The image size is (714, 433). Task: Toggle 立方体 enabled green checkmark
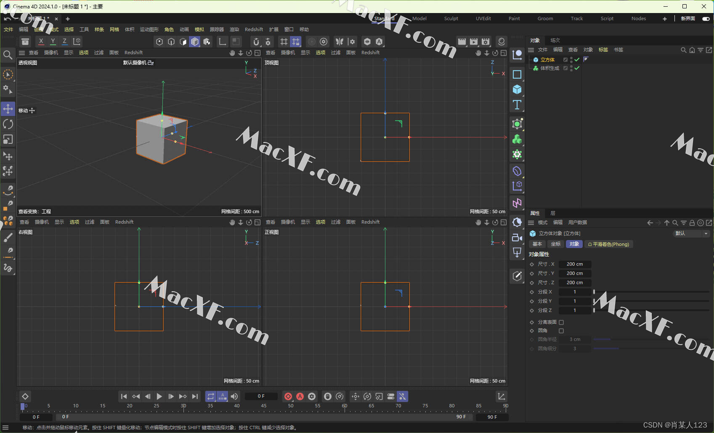coord(577,60)
